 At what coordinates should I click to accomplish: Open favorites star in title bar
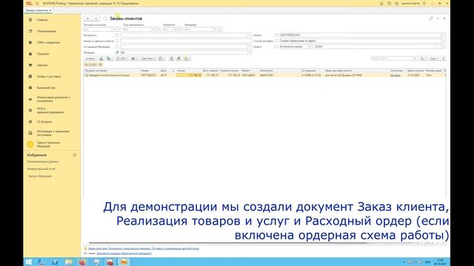pos(397,3)
